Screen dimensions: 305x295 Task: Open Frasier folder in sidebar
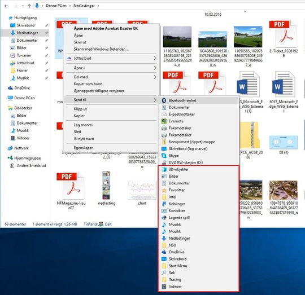tap(22, 71)
